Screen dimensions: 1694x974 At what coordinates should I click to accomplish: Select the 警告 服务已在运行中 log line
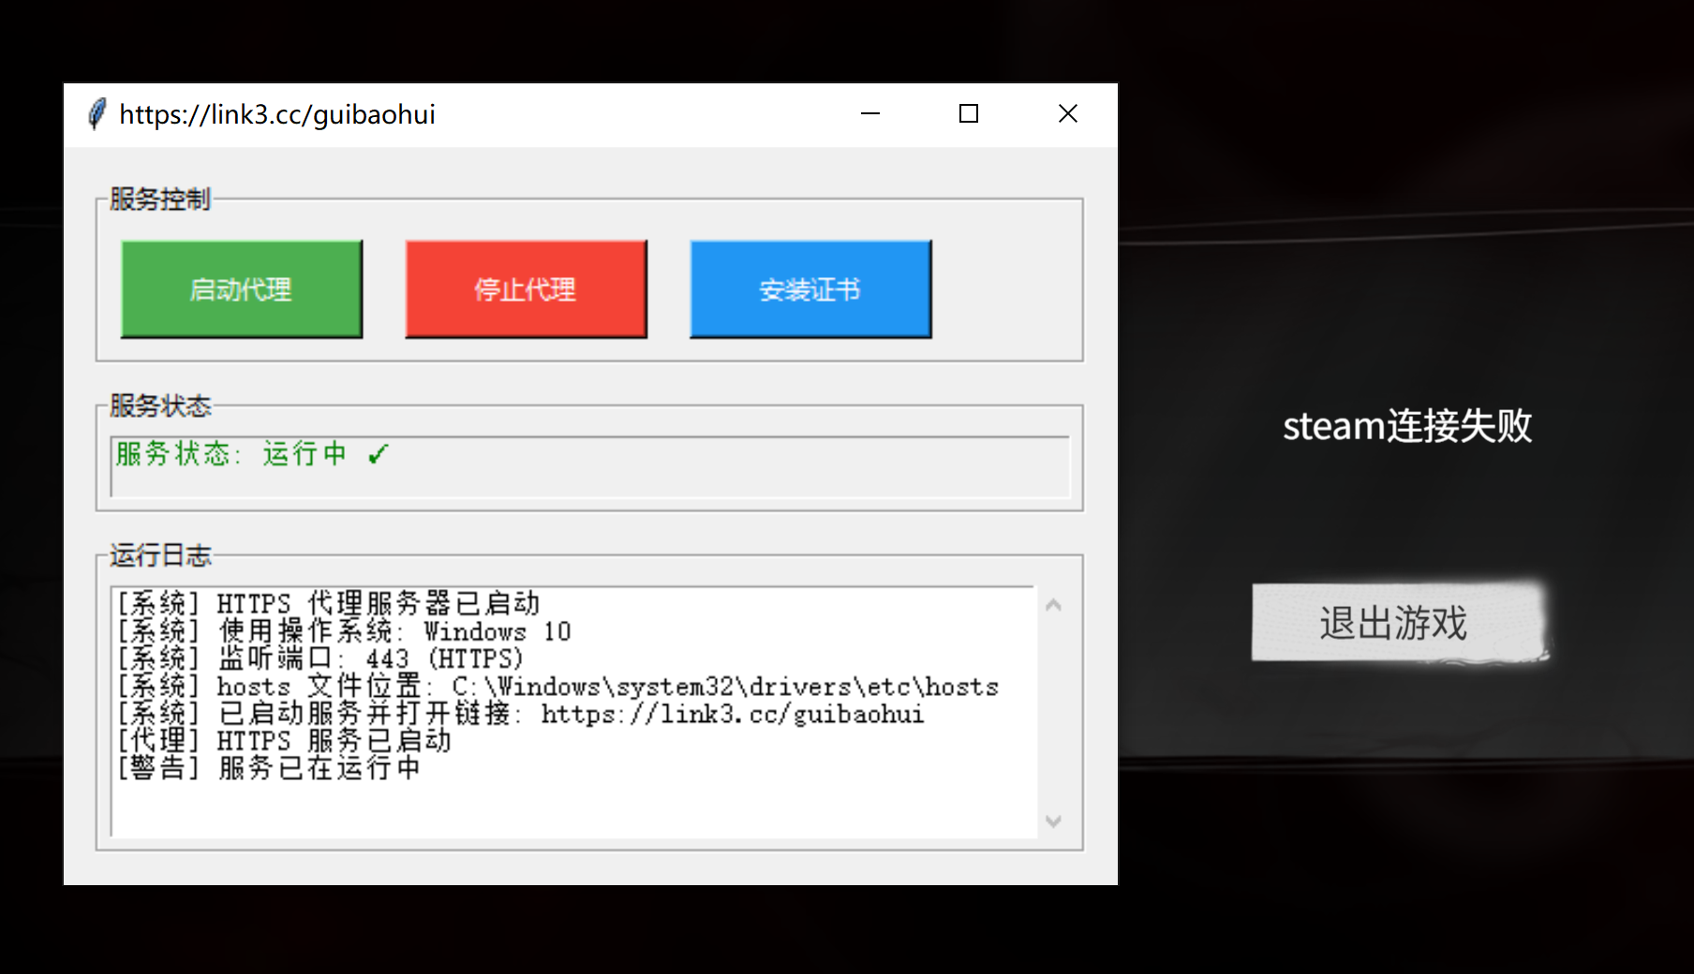tap(268, 769)
